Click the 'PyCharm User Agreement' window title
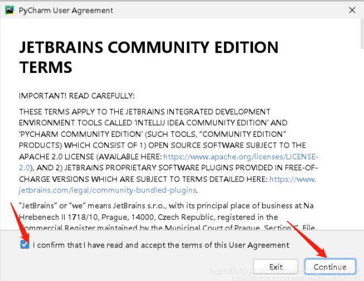Image resolution: width=364 pixels, height=281 pixels. point(66,11)
